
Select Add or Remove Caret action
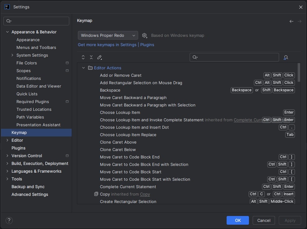click(121, 75)
